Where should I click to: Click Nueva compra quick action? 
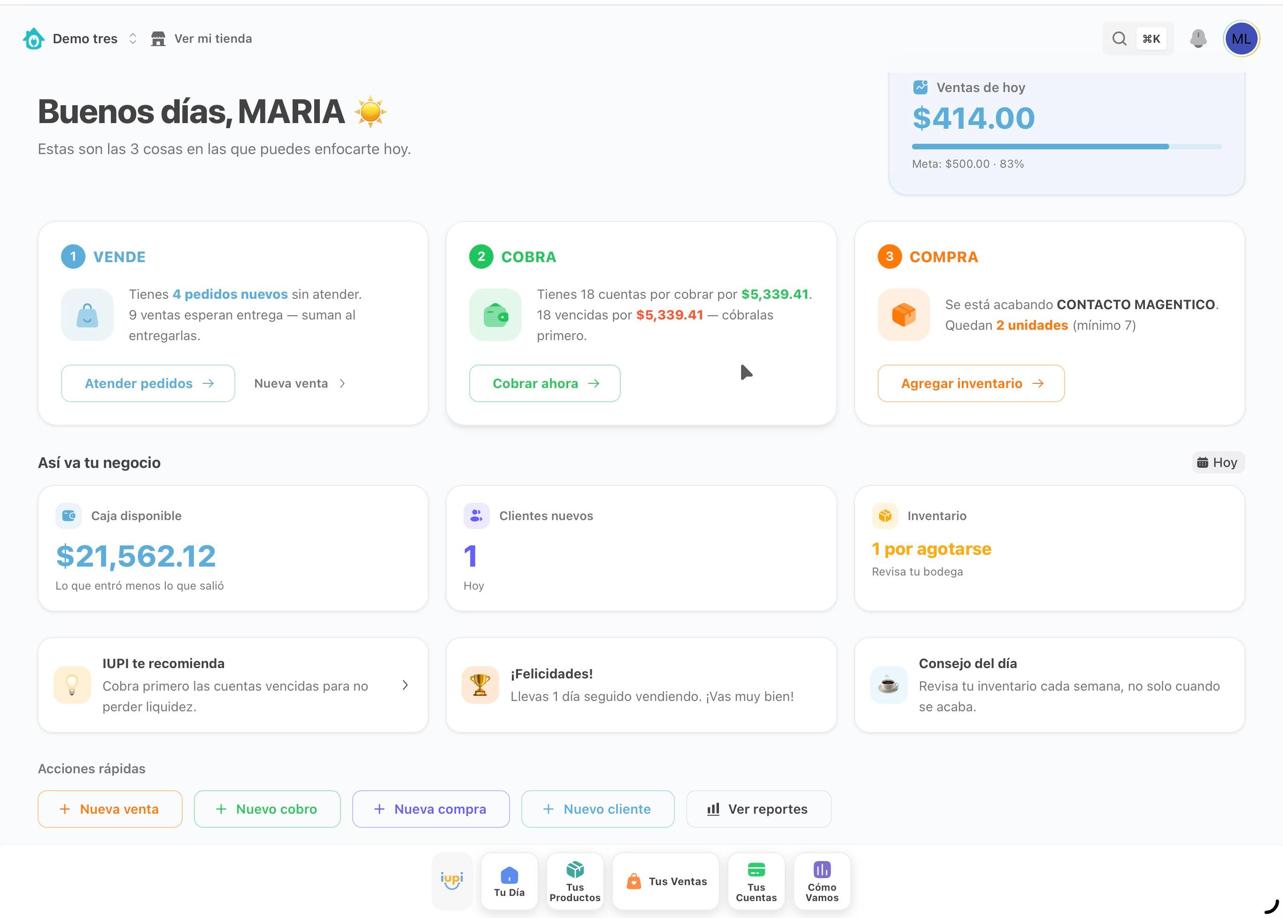point(431,809)
